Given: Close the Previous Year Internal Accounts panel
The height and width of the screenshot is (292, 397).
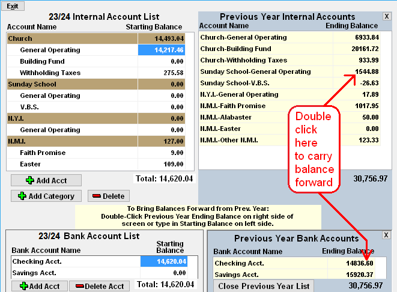Looking at the screenshot, I should click(386, 16).
